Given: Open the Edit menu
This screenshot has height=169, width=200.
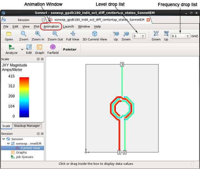Looking at the screenshot, I should click(x=15, y=27).
